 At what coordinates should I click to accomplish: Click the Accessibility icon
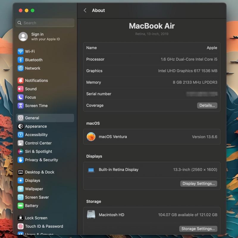tap(21, 135)
